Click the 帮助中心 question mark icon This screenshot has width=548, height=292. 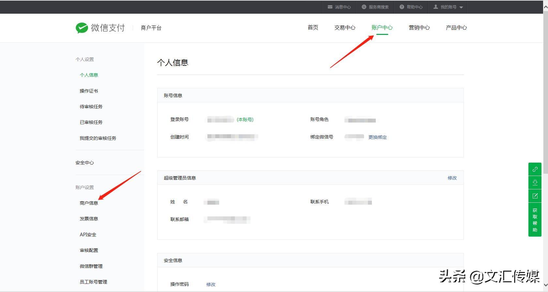pos(402,7)
